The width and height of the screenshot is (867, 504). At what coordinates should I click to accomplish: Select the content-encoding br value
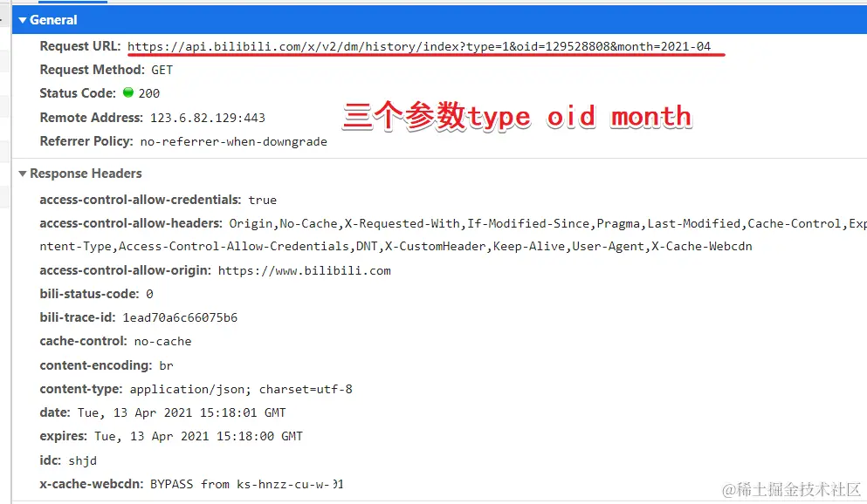tap(166, 365)
